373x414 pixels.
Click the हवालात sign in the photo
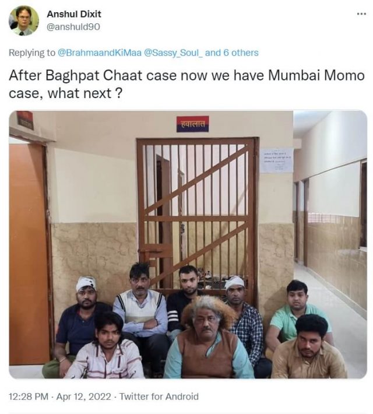tap(193, 124)
